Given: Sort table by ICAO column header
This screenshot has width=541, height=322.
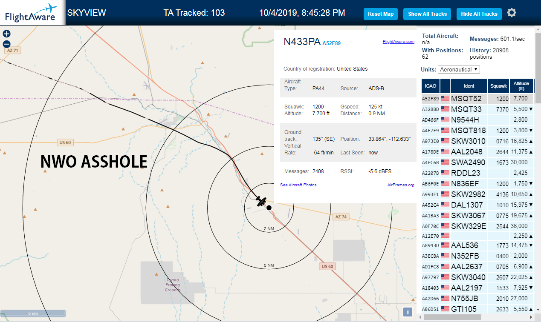Looking at the screenshot, I should pyautogui.click(x=431, y=86).
